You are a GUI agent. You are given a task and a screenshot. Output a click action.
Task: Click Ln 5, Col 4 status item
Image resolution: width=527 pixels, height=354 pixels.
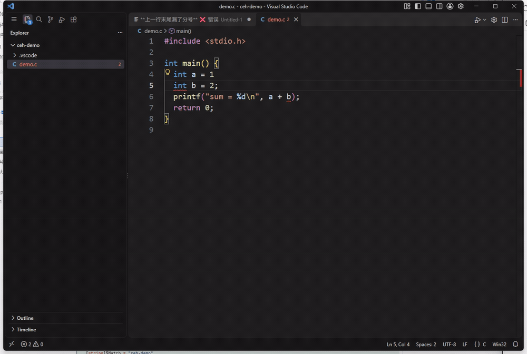pyautogui.click(x=398, y=345)
